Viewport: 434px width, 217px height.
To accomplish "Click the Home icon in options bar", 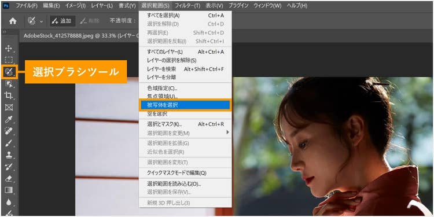I will pyautogui.click(x=13, y=21).
